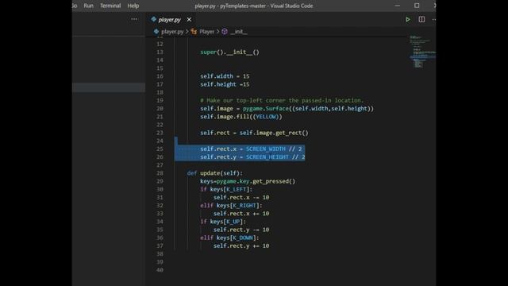
Task: Click the pygame.Surface assignment line
Action: click(x=287, y=109)
